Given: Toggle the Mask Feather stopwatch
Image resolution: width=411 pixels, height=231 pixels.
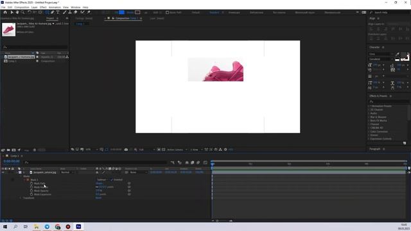Looking at the screenshot, I should (31, 187).
